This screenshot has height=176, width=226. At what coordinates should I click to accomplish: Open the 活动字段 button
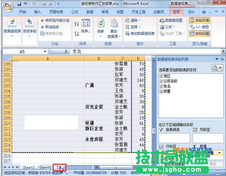[30, 27]
